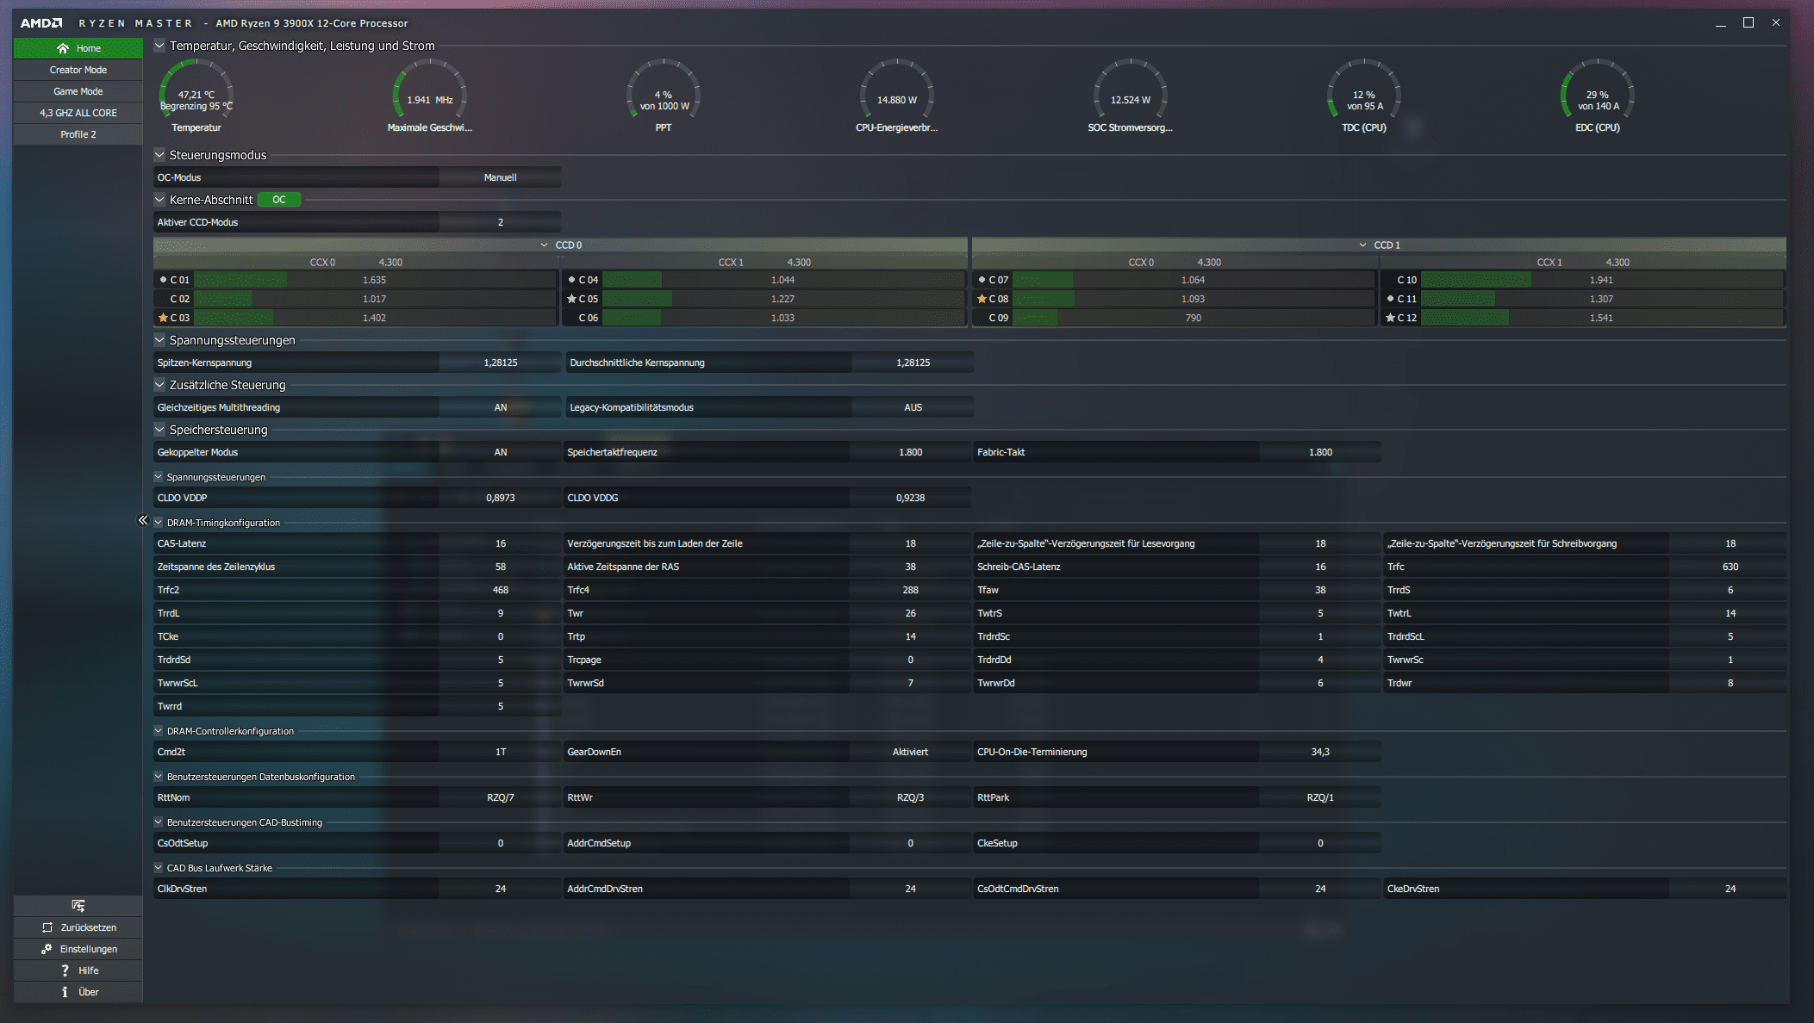Viewport: 1814px width, 1023px height.
Task: Switch to the Game Mode profile
Action: pyautogui.click(x=78, y=91)
